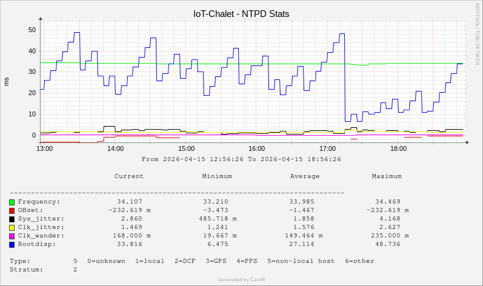Click the blue Rootdisp legend swatch
The height and width of the screenshot is (286, 483).
(12, 244)
